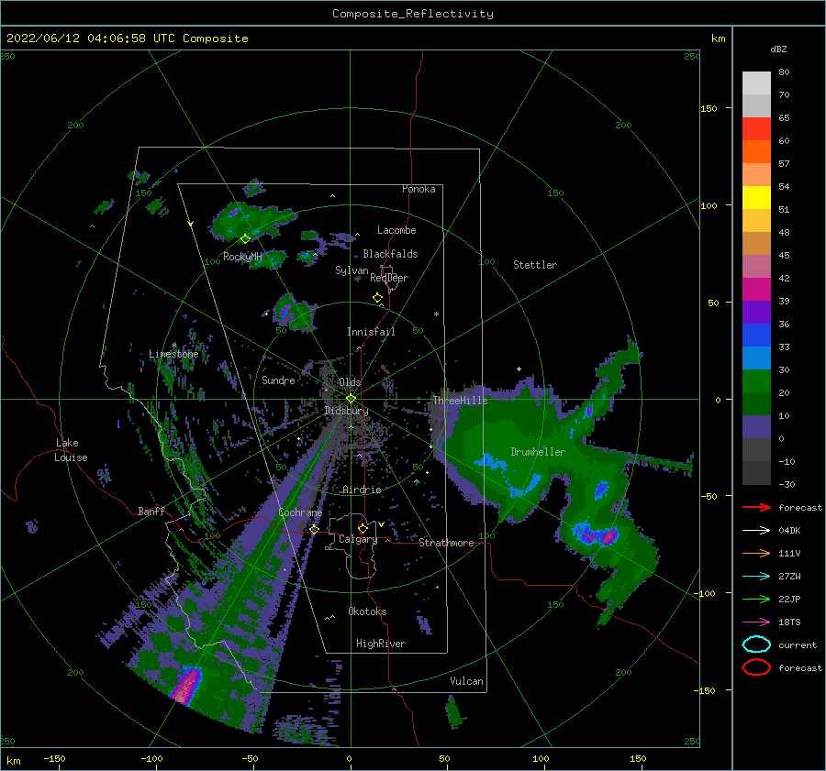Click the Stettler label
The image size is (826, 771).
click(535, 265)
